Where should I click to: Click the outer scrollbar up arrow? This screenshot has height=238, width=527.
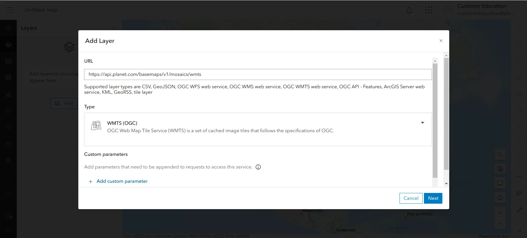tap(446, 55)
